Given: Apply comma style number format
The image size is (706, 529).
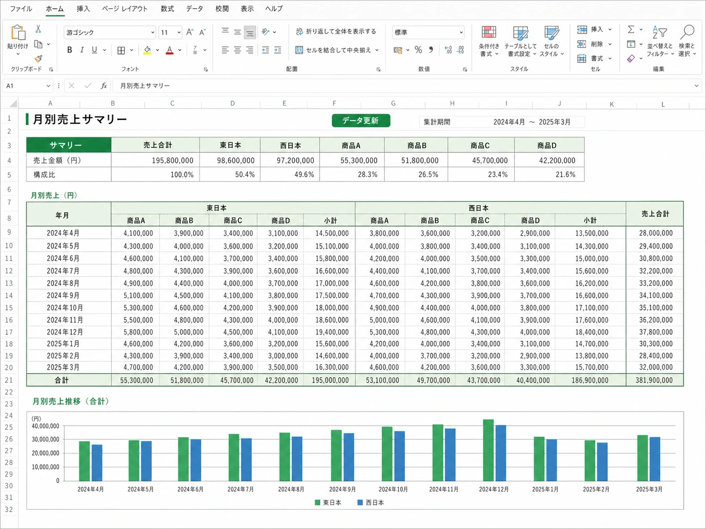Looking at the screenshot, I should tap(431, 50).
